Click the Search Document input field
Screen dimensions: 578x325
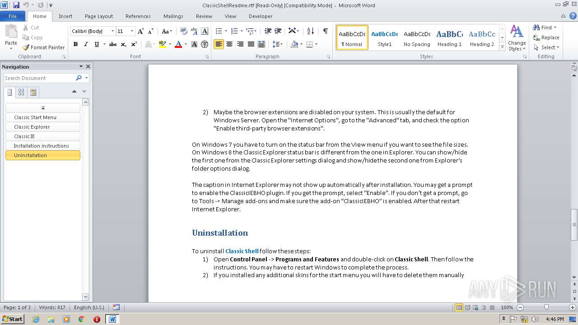39,78
